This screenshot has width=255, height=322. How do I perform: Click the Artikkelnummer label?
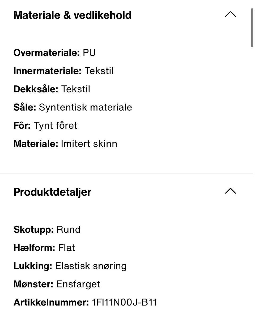point(51,302)
